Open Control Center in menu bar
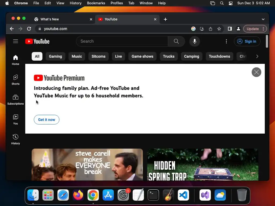The width and height of the screenshot is (275, 206). coord(231,3)
